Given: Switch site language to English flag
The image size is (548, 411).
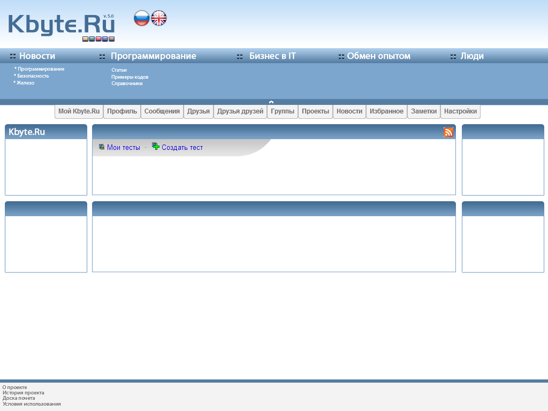Looking at the screenshot, I should pos(158,18).
